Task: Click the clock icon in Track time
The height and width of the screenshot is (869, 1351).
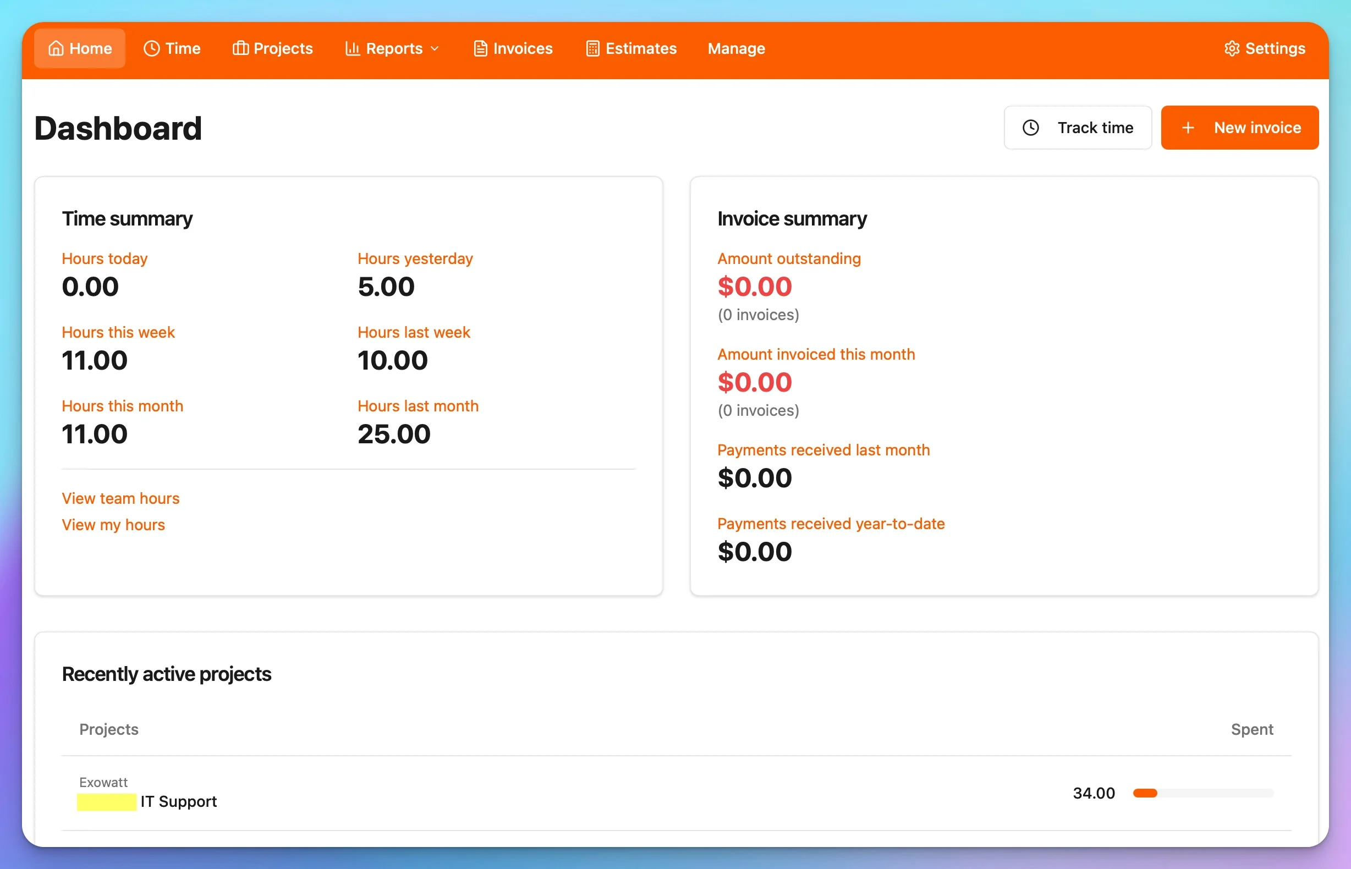Action: coord(1030,128)
